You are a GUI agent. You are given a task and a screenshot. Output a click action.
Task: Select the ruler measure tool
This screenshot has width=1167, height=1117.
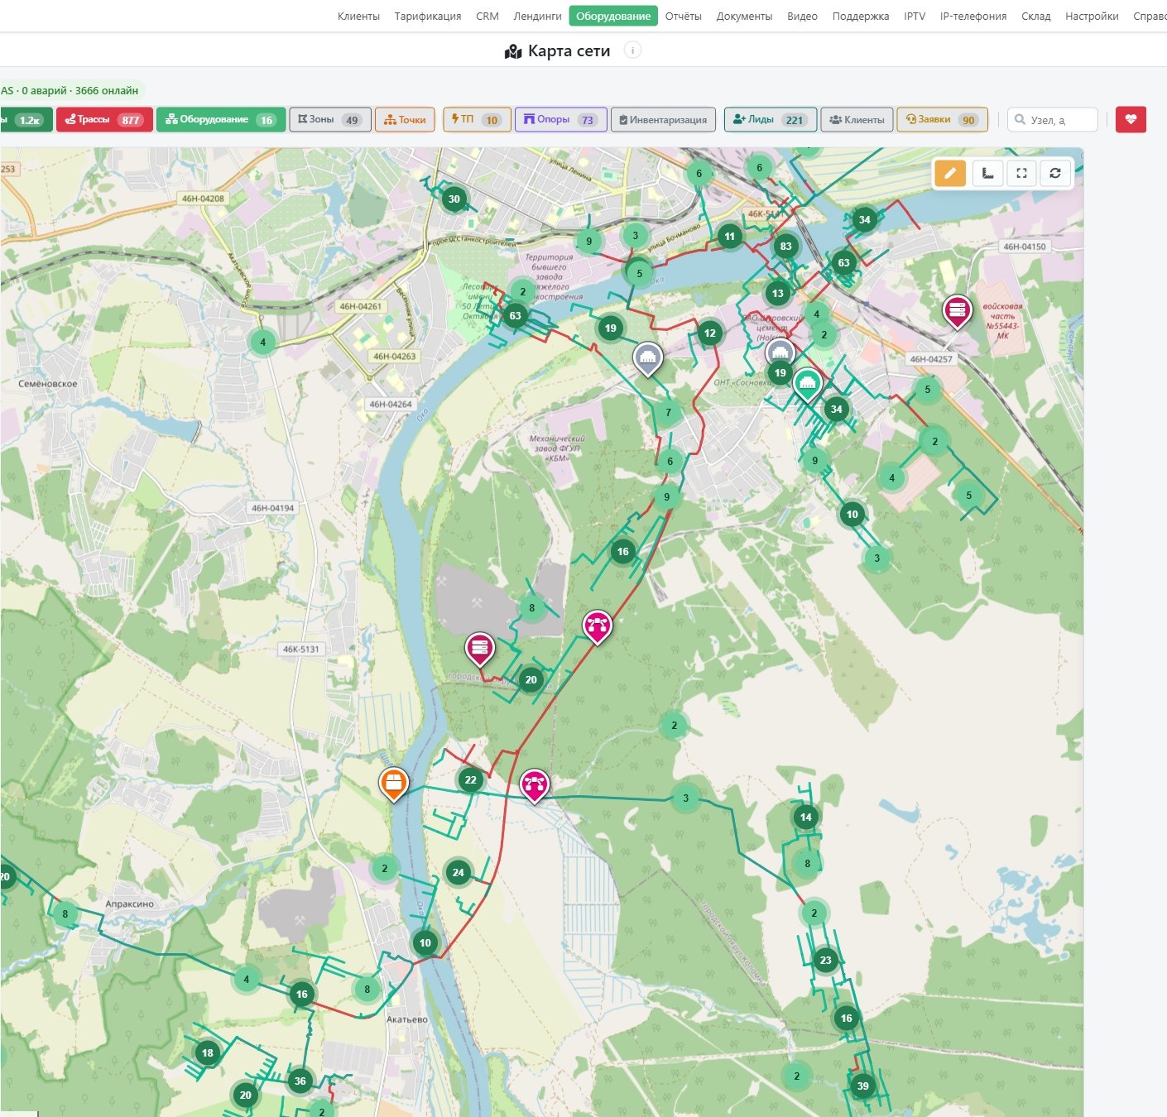pyautogui.click(x=987, y=173)
